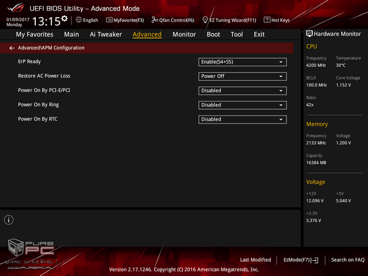Viewport: 368px width, 276px height.
Task: Switch to the My Favorites tab
Action: point(35,35)
